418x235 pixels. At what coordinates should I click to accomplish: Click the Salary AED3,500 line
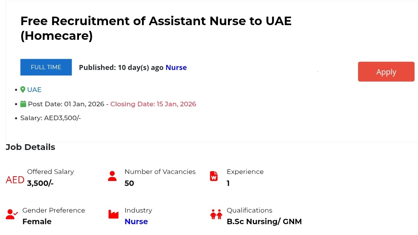tap(50, 118)
